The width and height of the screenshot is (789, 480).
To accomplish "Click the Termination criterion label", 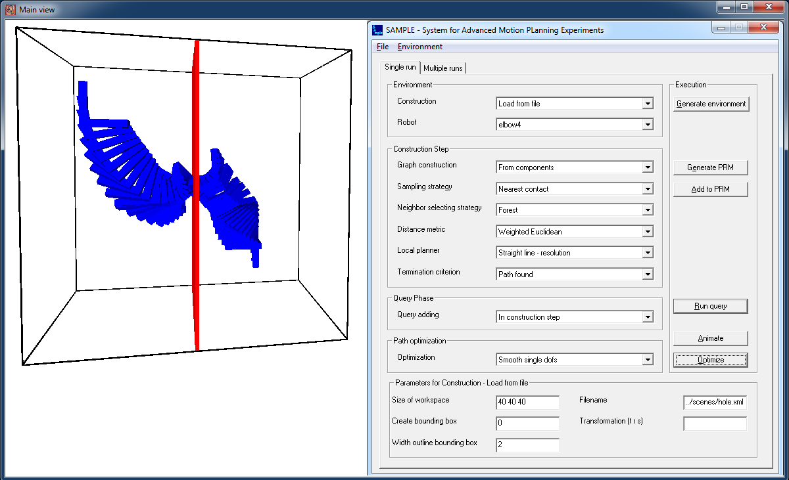I will [429, 272].
